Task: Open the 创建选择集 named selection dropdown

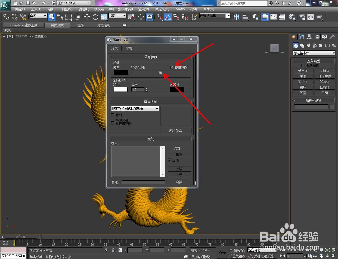Action: (215, 16)
